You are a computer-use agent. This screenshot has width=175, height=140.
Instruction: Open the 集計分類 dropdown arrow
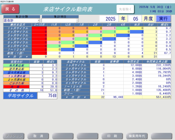tap(39, 20)
